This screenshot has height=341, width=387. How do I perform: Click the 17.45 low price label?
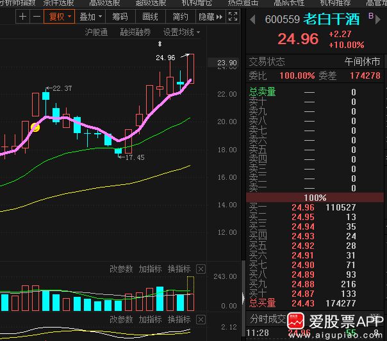(135, 157)
